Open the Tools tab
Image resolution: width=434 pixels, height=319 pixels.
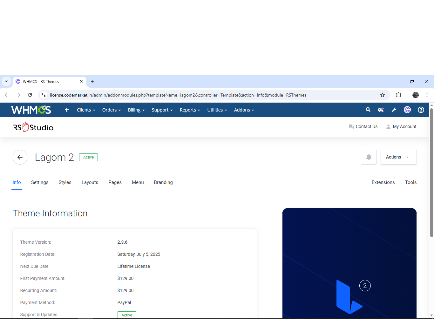tap(411, 182)
